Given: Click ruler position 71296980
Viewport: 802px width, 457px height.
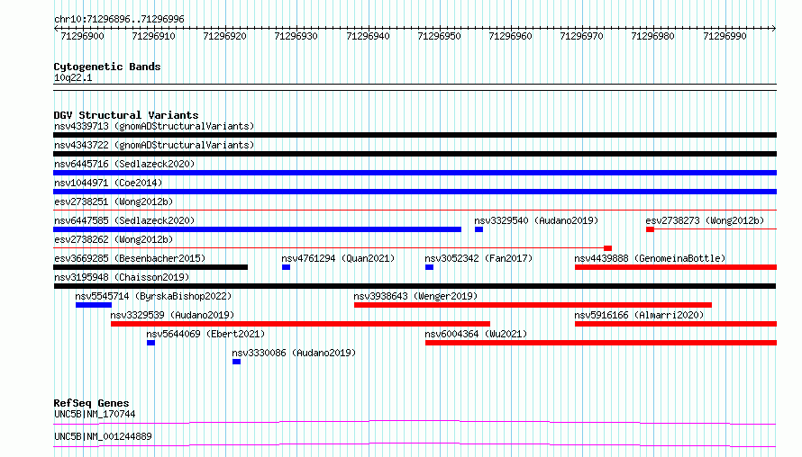Looking at the screenshot, I should [x=652, y=36].
